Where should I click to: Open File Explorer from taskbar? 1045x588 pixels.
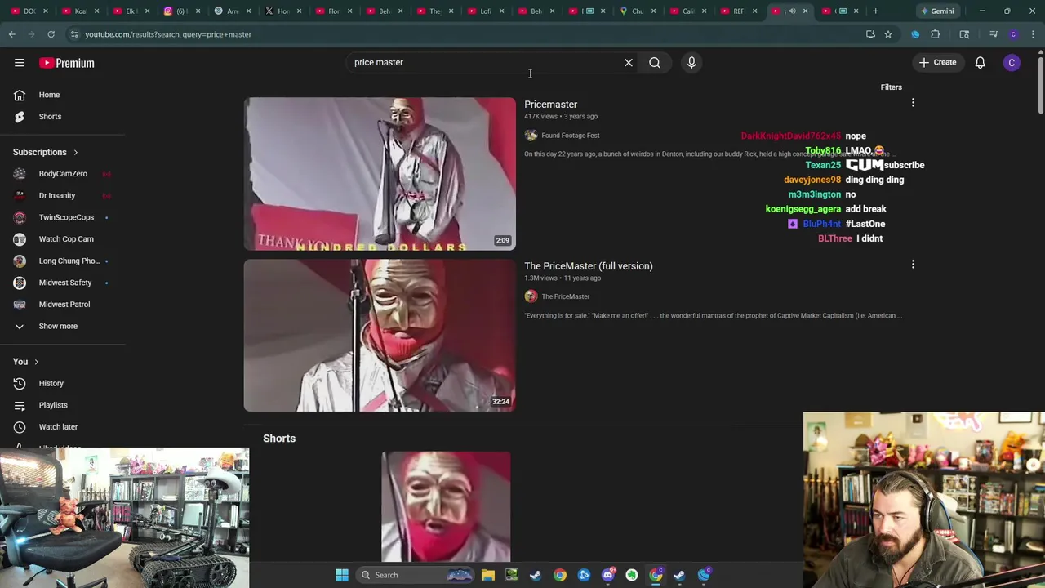click(x=488, y=575)
